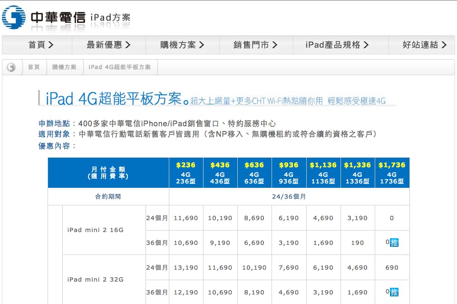
Task: Select the $1,736 4G 1736型 column header
Action: [392, 172]
